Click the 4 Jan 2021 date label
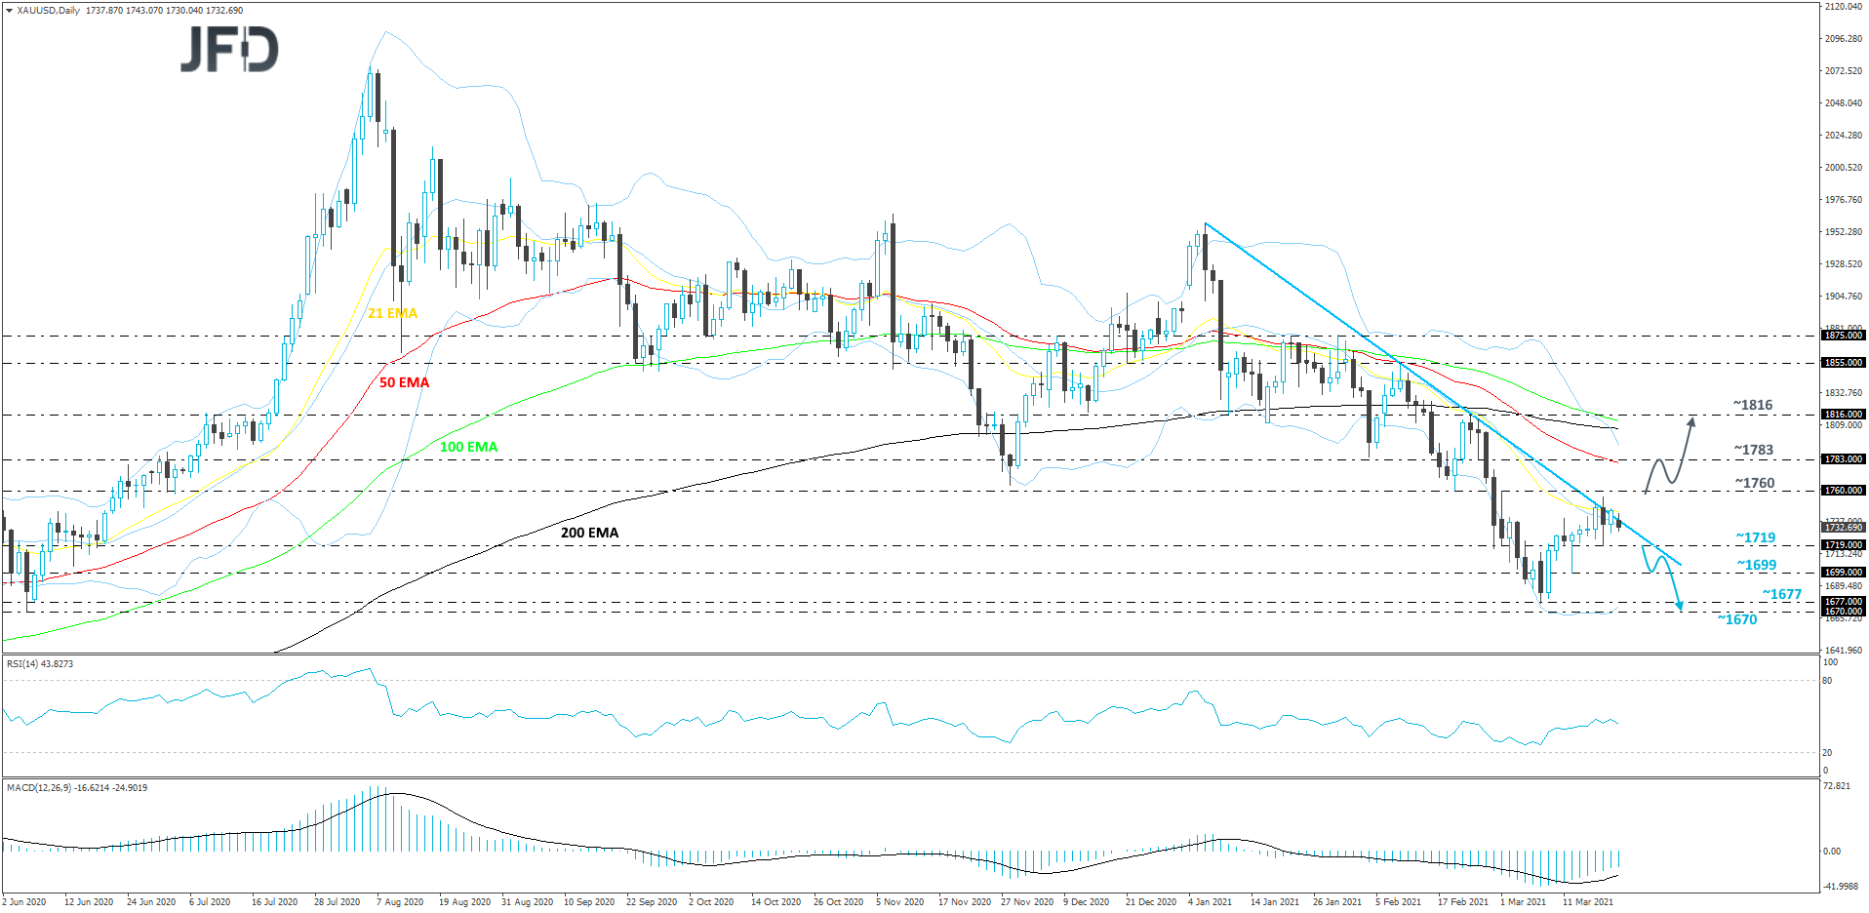Viewport: 1869px width, 913px height. pos(1210,902)
